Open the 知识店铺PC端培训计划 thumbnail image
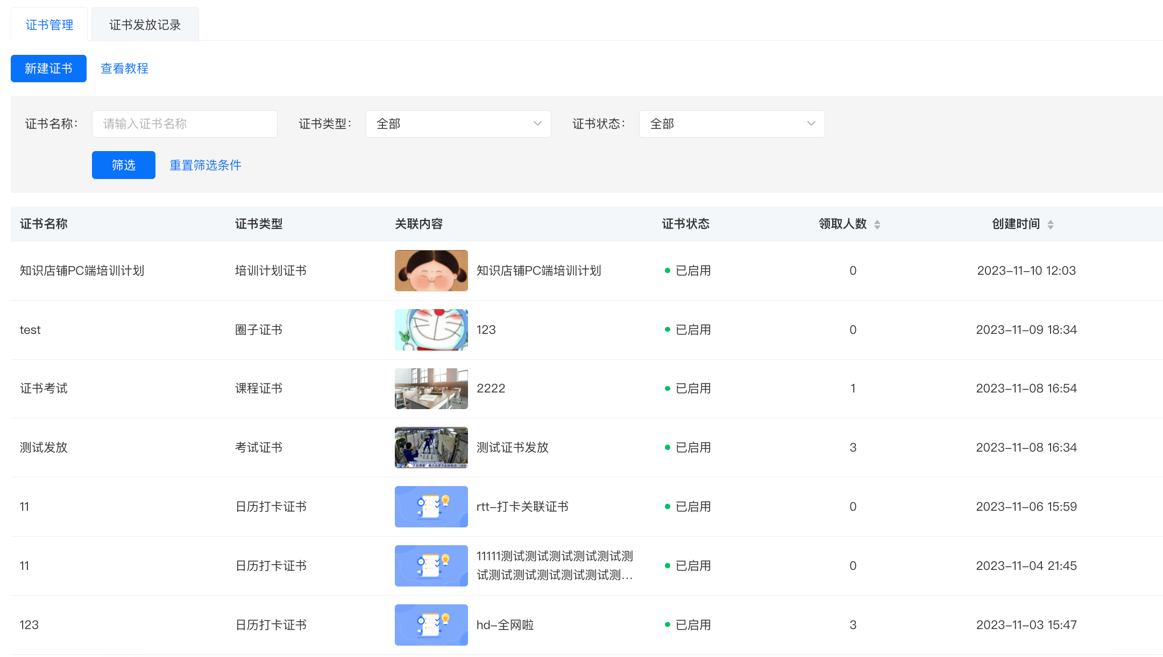The image size is (1163, 657). tap(431, 270)
